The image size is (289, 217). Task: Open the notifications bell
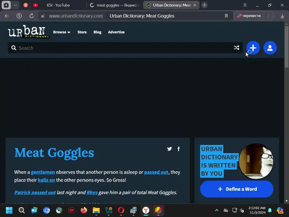270,210
